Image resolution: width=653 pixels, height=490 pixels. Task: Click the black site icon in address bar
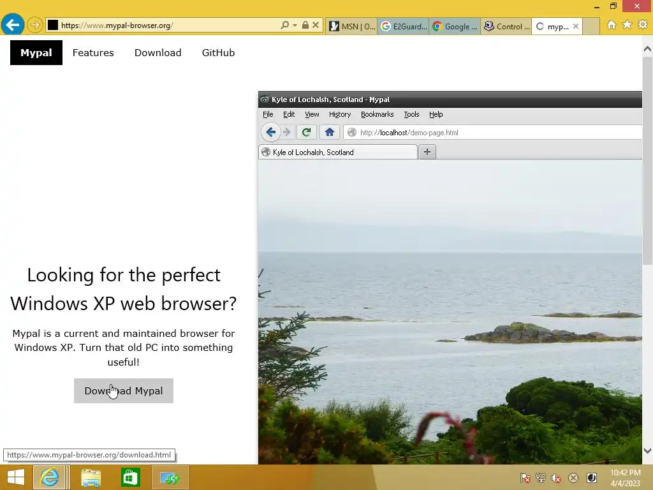click(x=53, y=26)
